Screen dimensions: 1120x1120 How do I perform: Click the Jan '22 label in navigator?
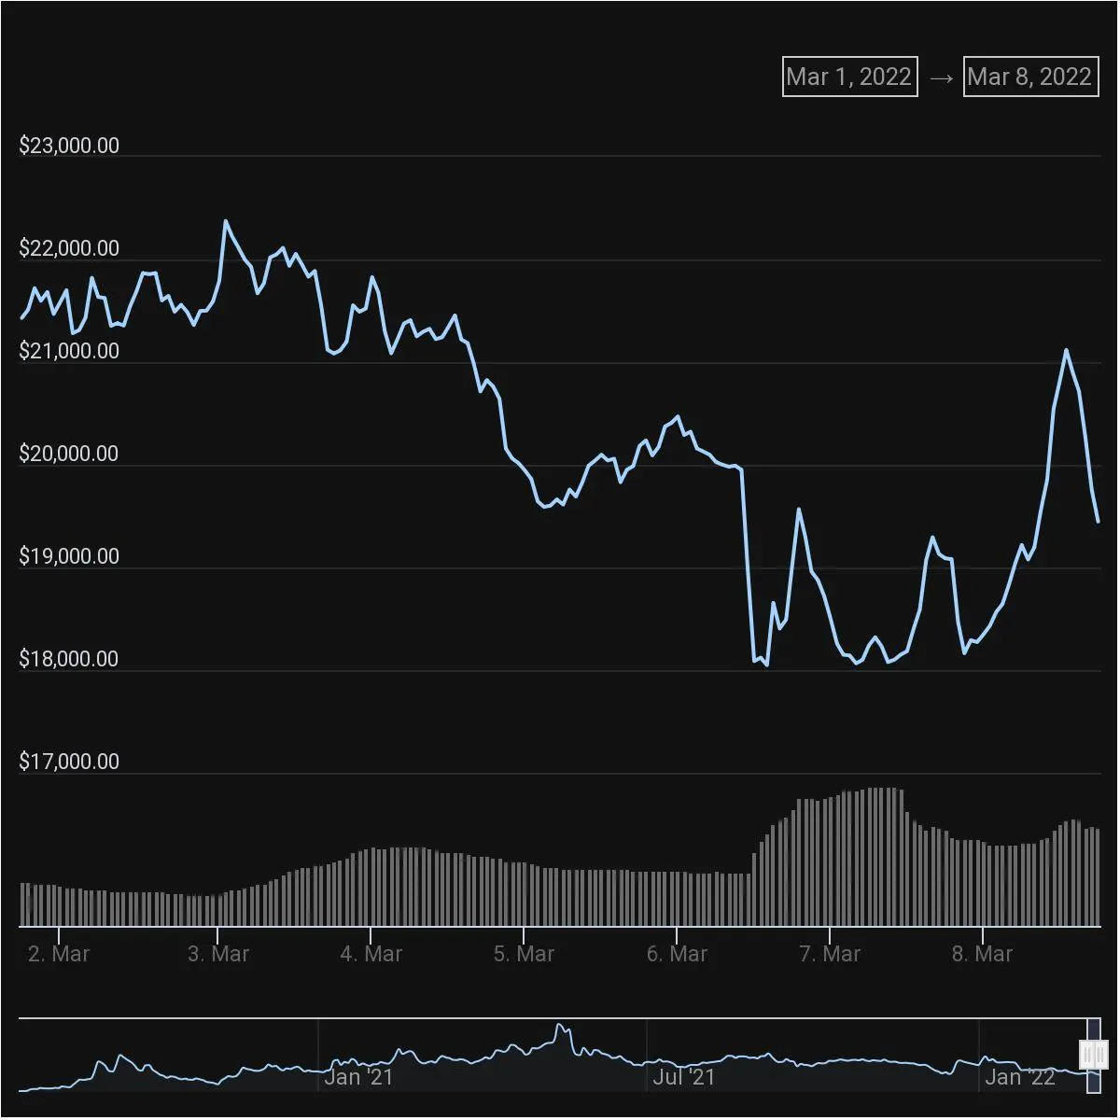click(x=1020, y=1077)
